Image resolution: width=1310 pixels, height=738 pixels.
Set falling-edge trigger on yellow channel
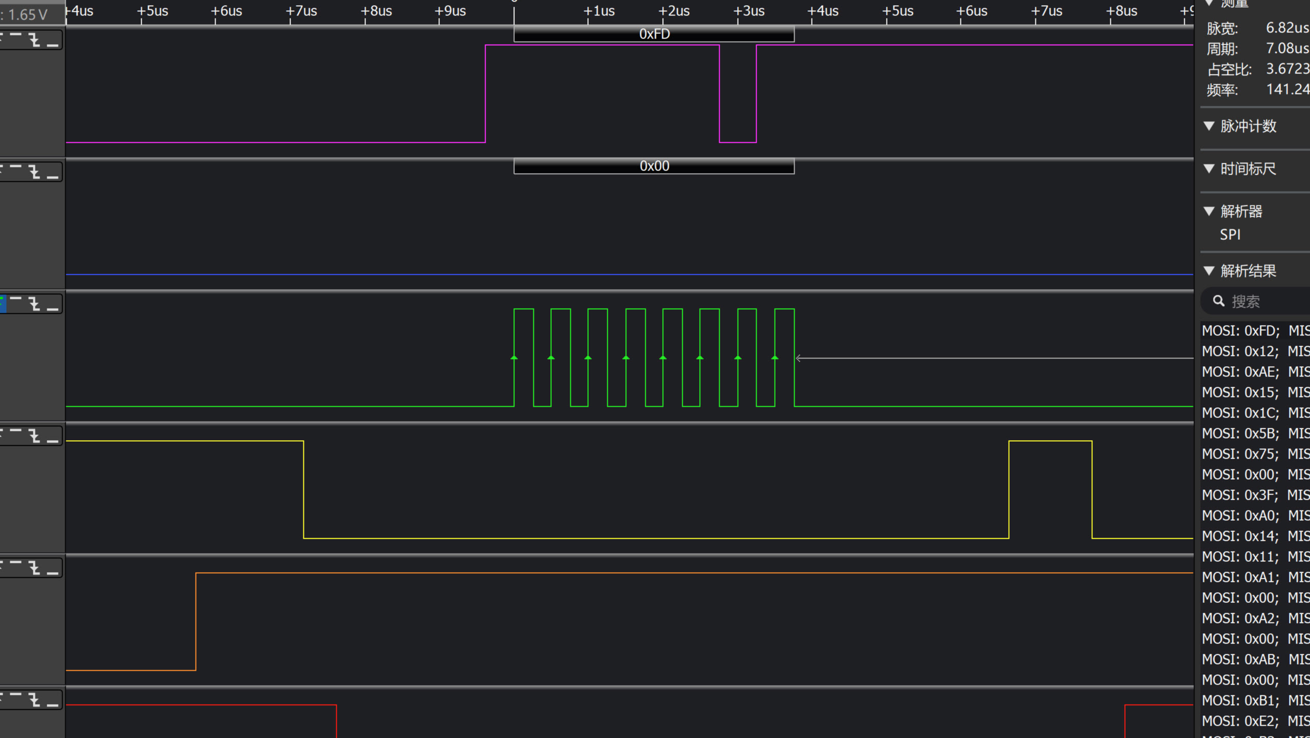pyautogui.click(x=34, y=436)
